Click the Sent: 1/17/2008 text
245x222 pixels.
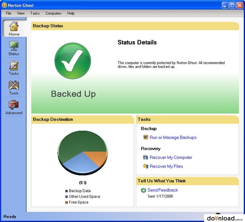point(160,196)
